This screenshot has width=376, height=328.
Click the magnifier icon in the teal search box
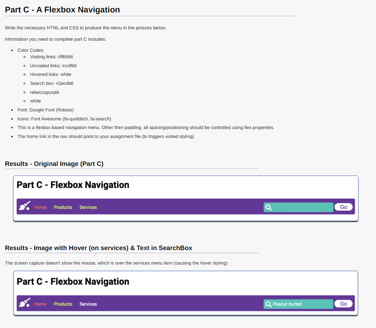[x=268, y=207]
